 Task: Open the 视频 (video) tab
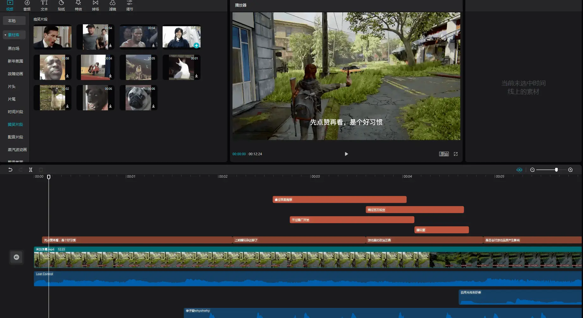pyautogui.click(x=10, y=5)
